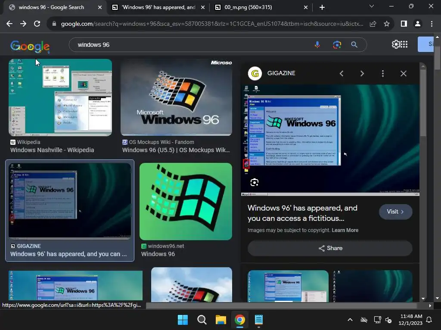This screenshot has width=441, height=330.
Task: Open the large preview image
Action: (330, 140)
